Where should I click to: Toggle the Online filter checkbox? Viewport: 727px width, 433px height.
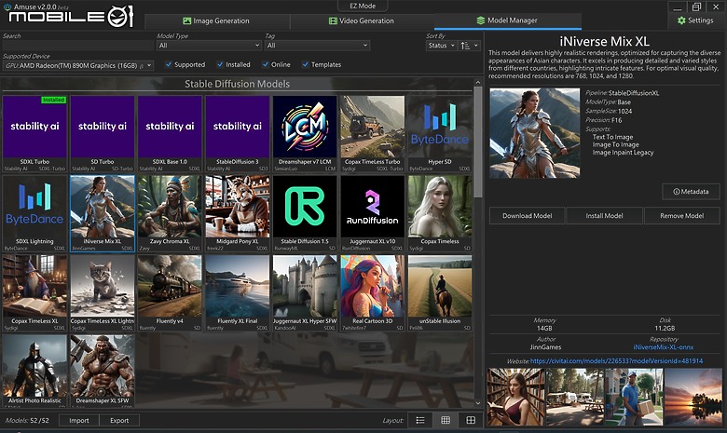265,65
